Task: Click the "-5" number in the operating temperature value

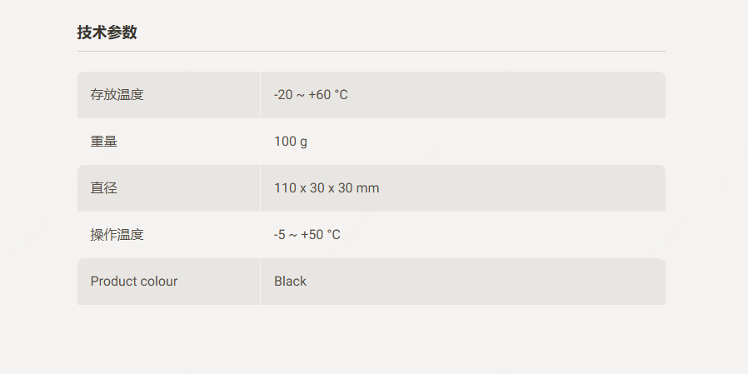Action: click(280, 235)
